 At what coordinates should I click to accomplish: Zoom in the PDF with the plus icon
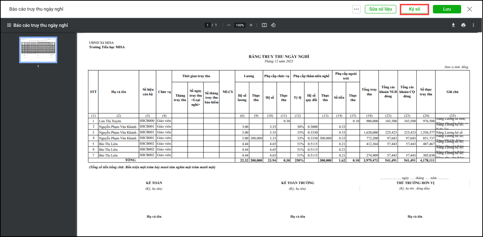point(251,25)
